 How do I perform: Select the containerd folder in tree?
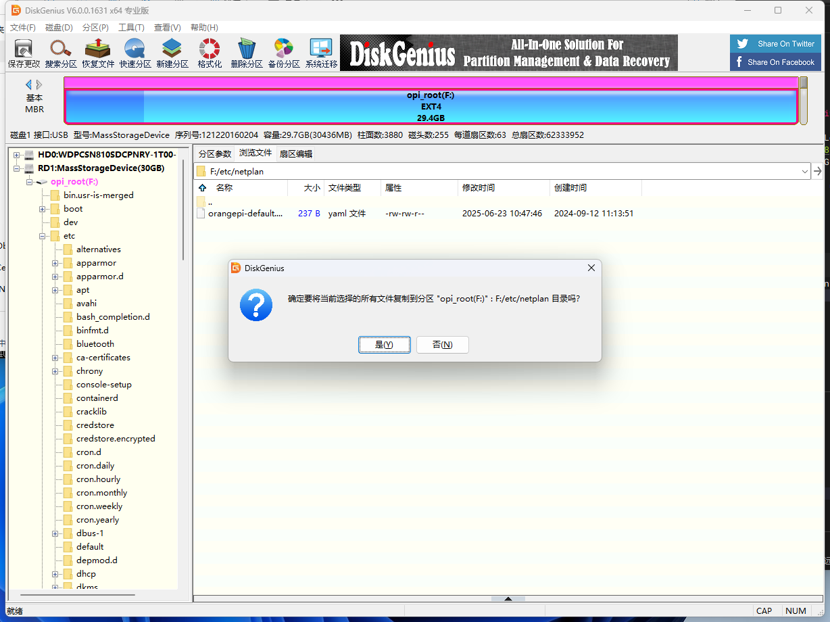click(x=97, y=398)
